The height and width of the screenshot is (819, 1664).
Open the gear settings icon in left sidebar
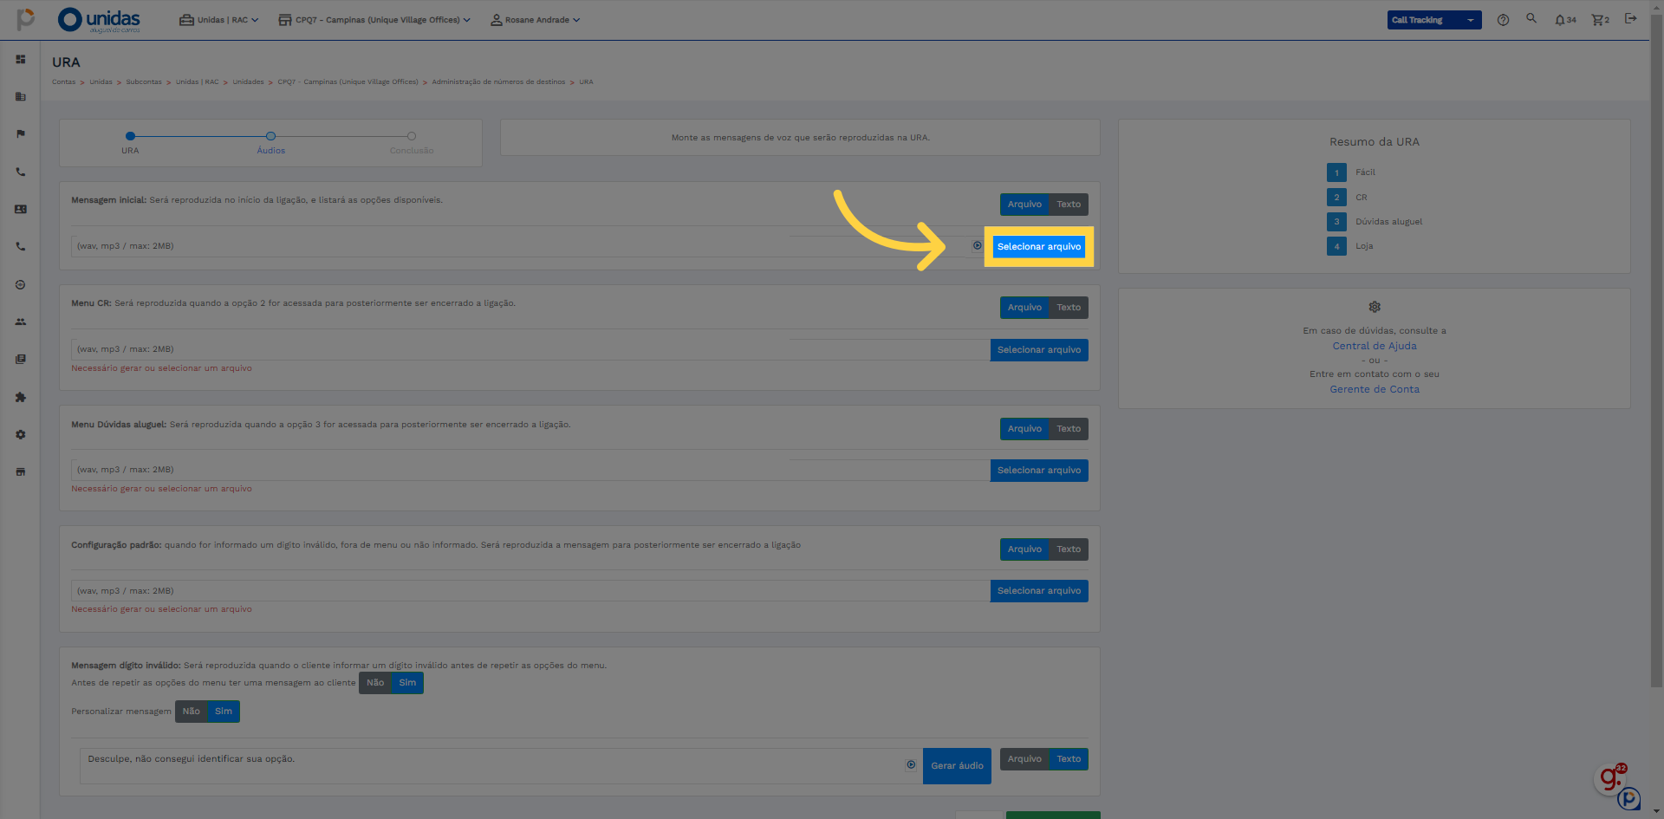pos(21,435)
